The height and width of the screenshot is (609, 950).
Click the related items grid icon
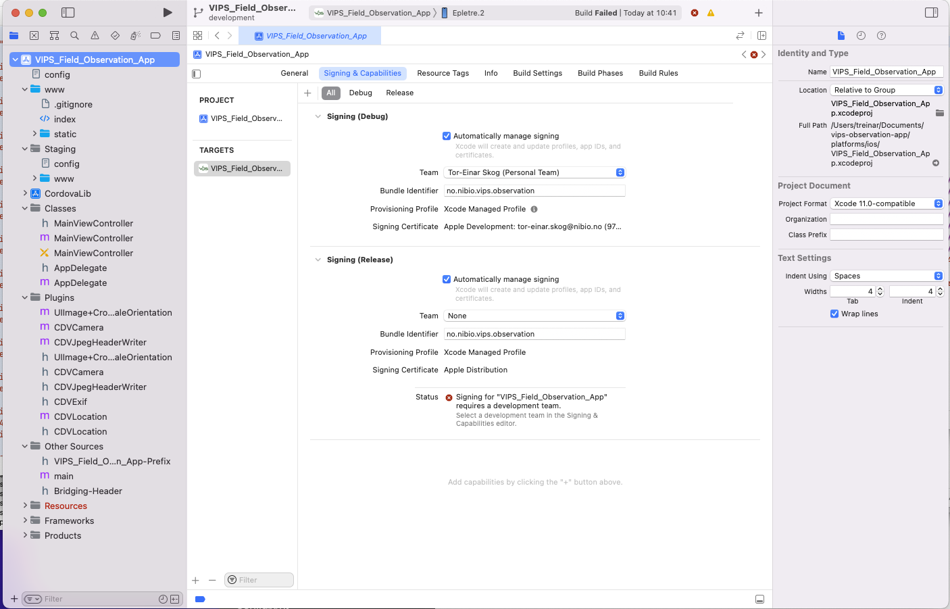197,36
